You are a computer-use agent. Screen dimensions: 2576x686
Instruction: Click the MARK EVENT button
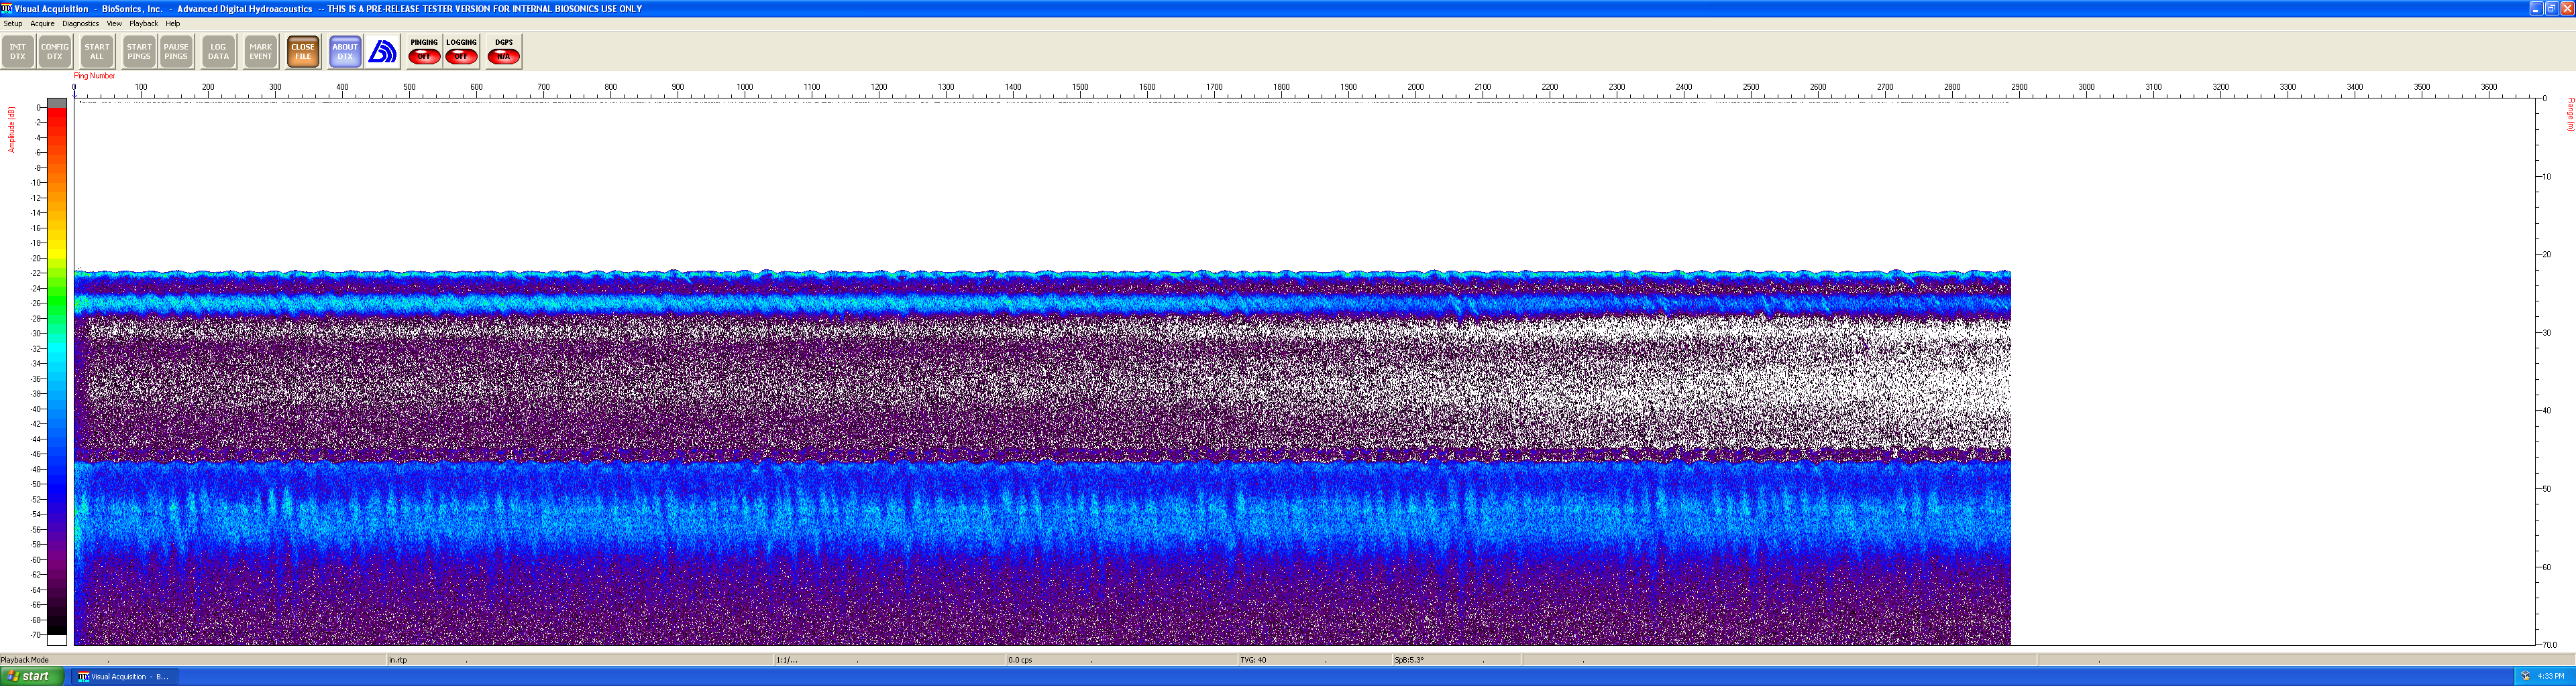pos(261,52)
